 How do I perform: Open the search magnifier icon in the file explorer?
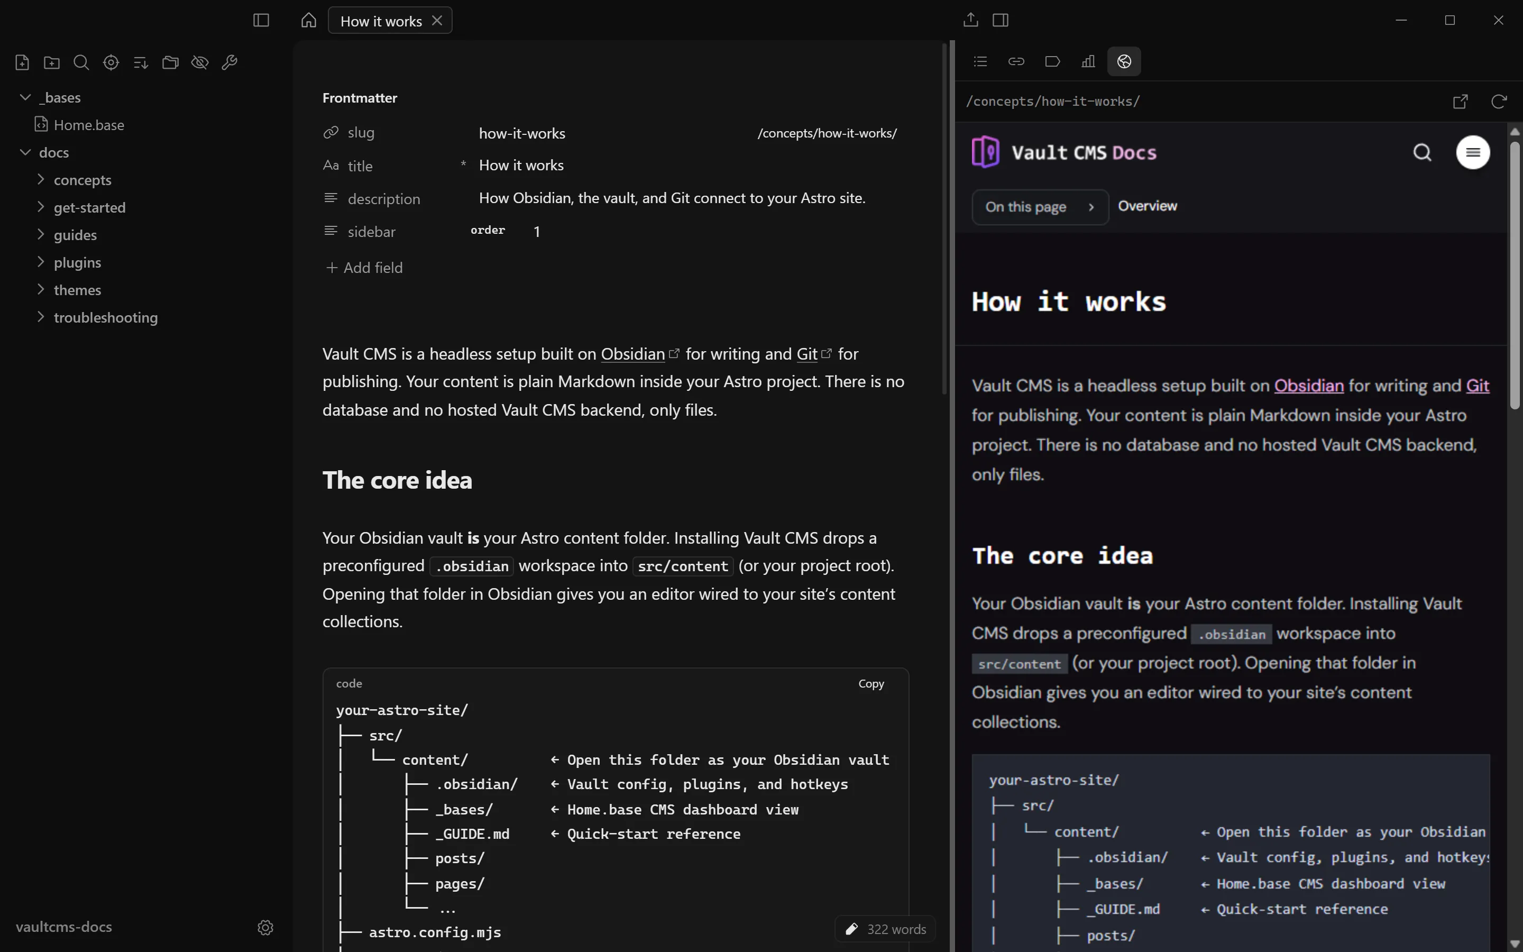point(81,62)
